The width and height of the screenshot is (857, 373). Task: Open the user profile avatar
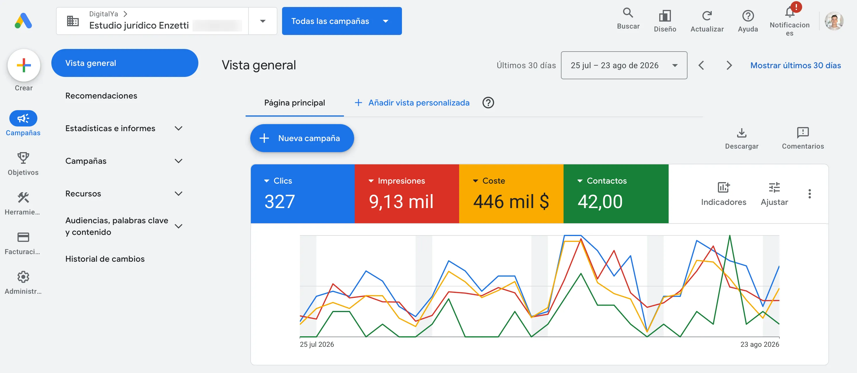(x=834, y=21)
